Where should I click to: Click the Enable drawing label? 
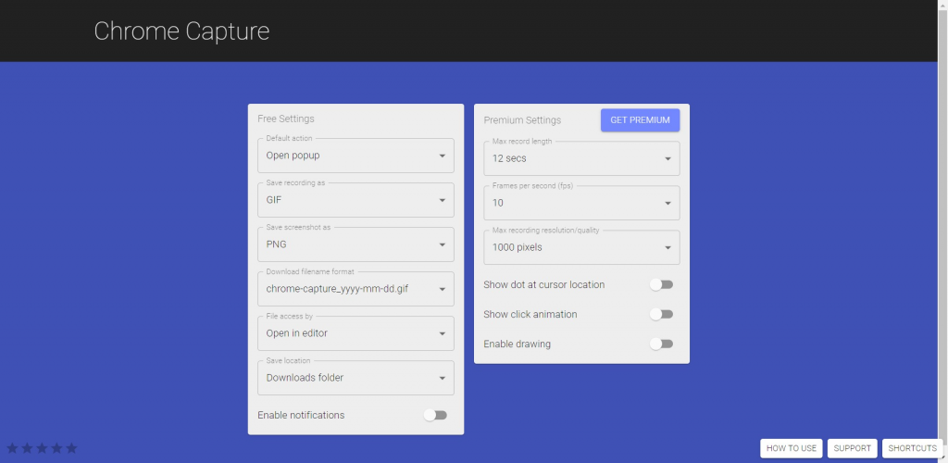517,344
